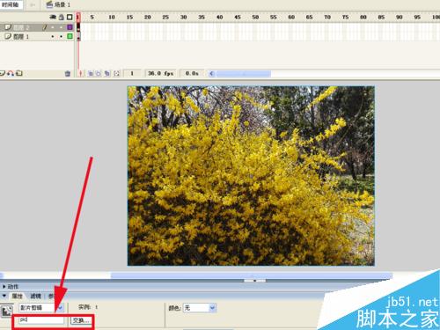Image resolution: width=440 pixels, height=330 pixels.
Task: Click the purple outline color of 图层 2
Action: (x=70, y=27)
